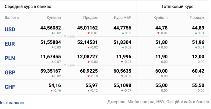Image resolution: width=211 pixels, height=109 pixels.
Task: Click the CHF cash sale rate 55,50
Action: click(x=198, y=85)
